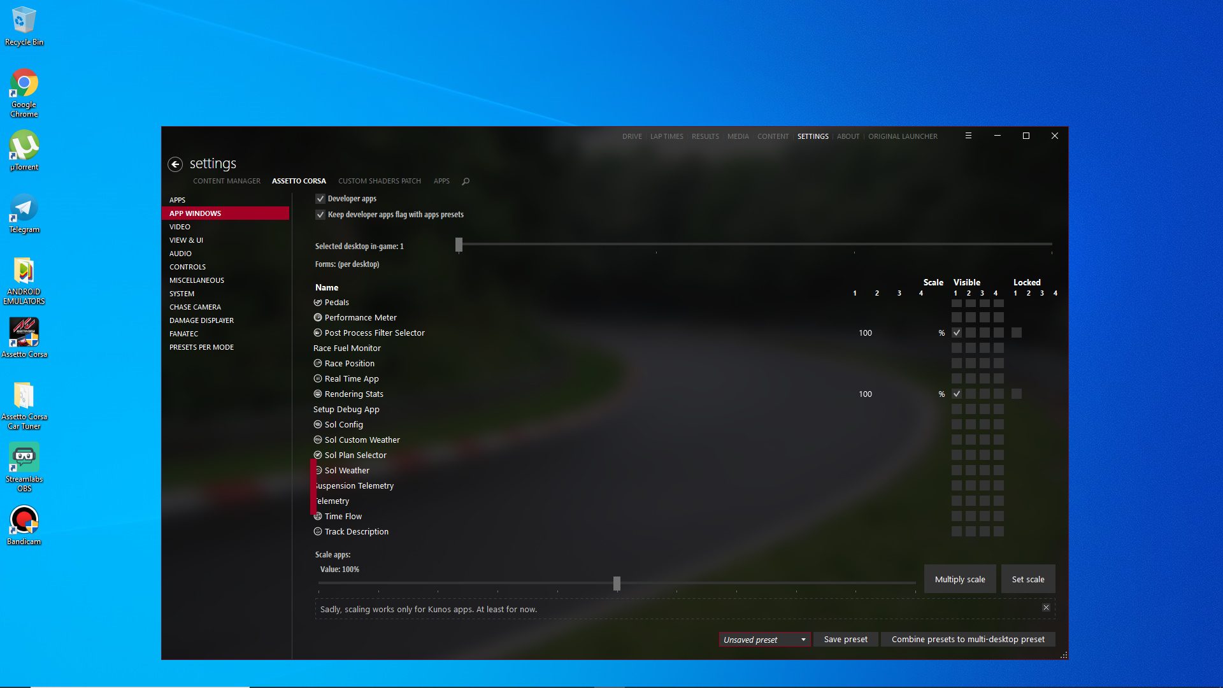Open the Recycle Bin desktop icon

pos(24,27)
